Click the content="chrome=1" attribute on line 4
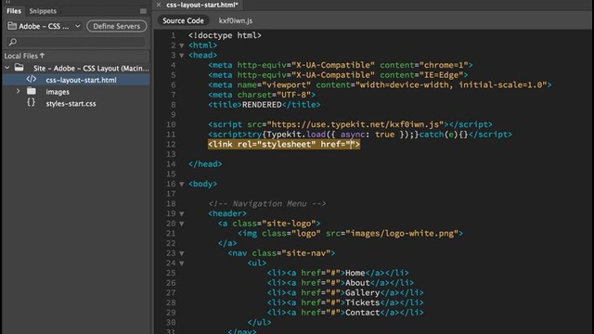 coord(424,65)
